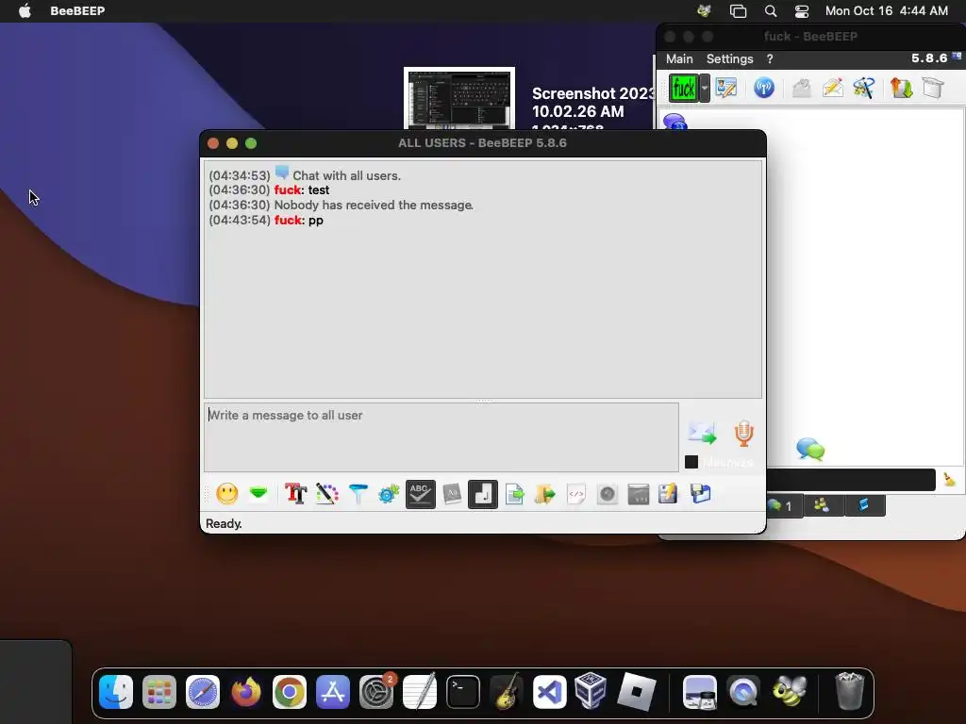Toggle ABC spell check button

pyautogui.click(x=420, y=494)
